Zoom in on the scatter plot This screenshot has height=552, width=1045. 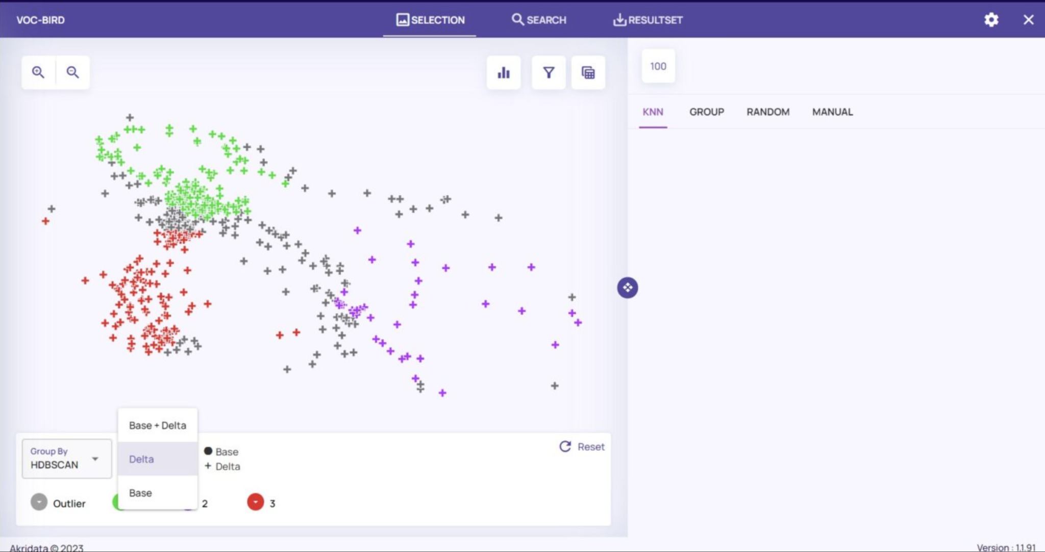pos(38,72)
